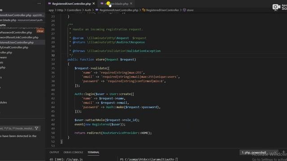287x161 pixels.
Task: Click 'Hash' in the password line
Action: pos(109,107)
